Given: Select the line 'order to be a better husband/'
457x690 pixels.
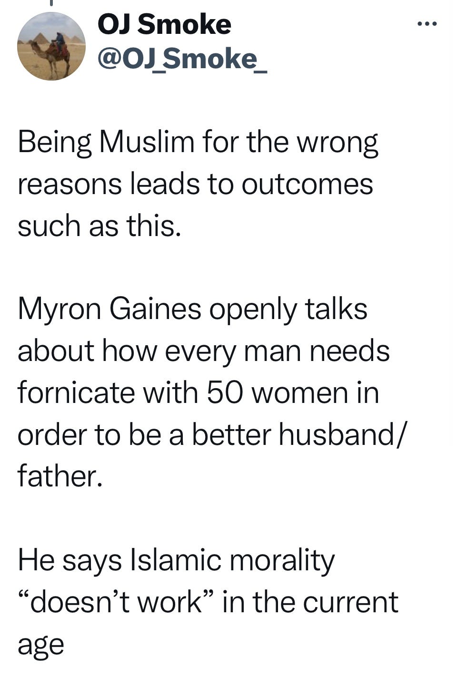Looking at the screenshot, I should 212,435.
